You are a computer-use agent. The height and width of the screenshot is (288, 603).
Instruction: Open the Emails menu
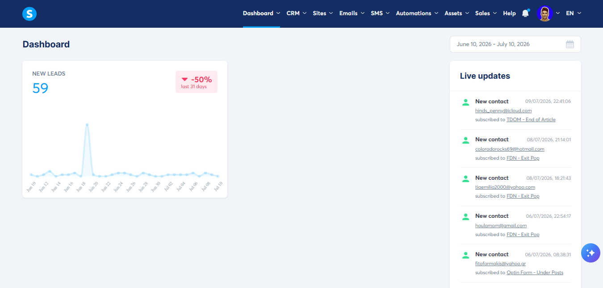348,13
